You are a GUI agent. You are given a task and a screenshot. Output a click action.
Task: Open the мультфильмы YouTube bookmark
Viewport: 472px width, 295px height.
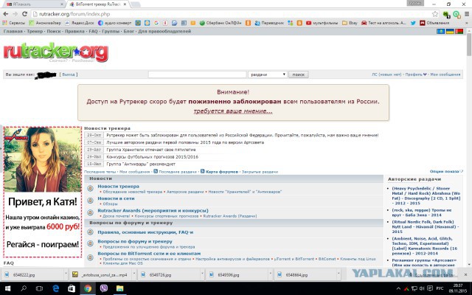point(322,23)
